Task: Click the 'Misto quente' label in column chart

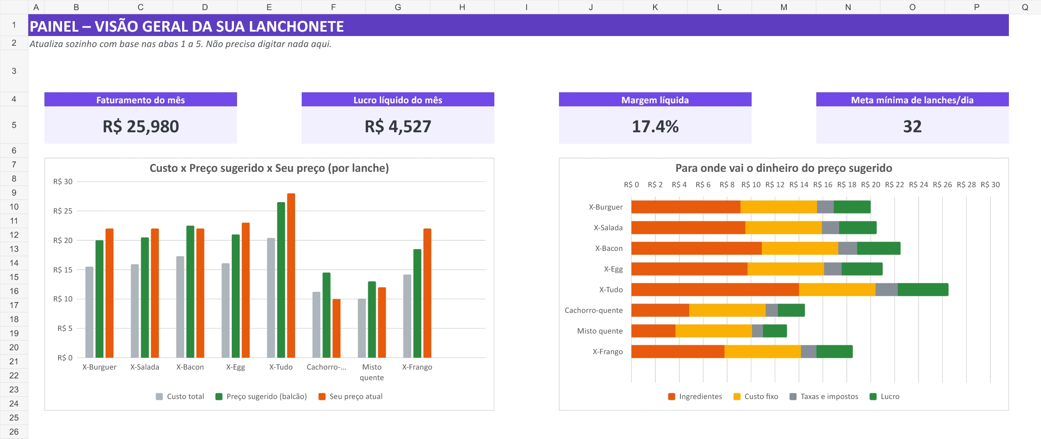Action: pyautogui.click(x=372, y=372)
